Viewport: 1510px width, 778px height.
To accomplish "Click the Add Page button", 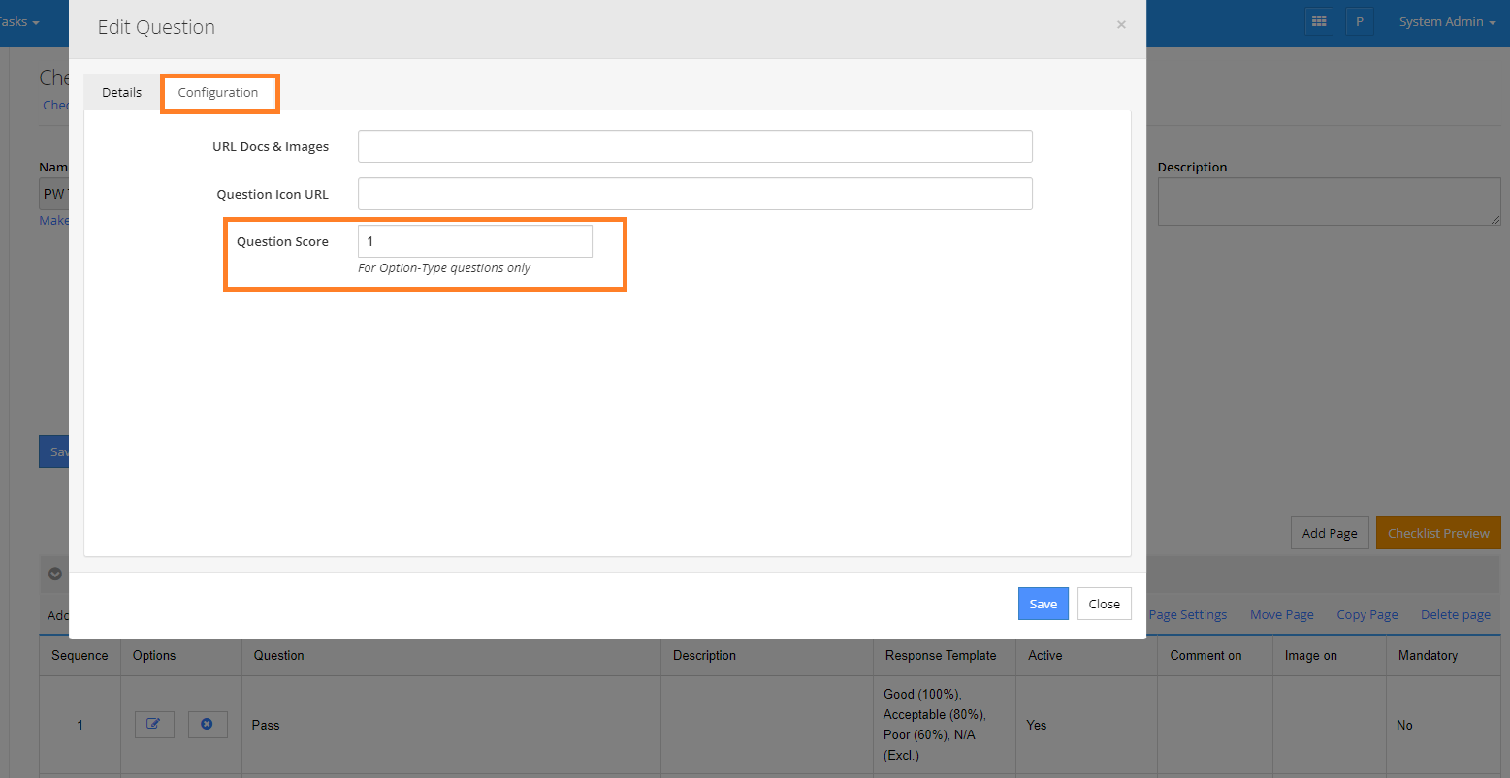I will click(x=1329, y=533).
